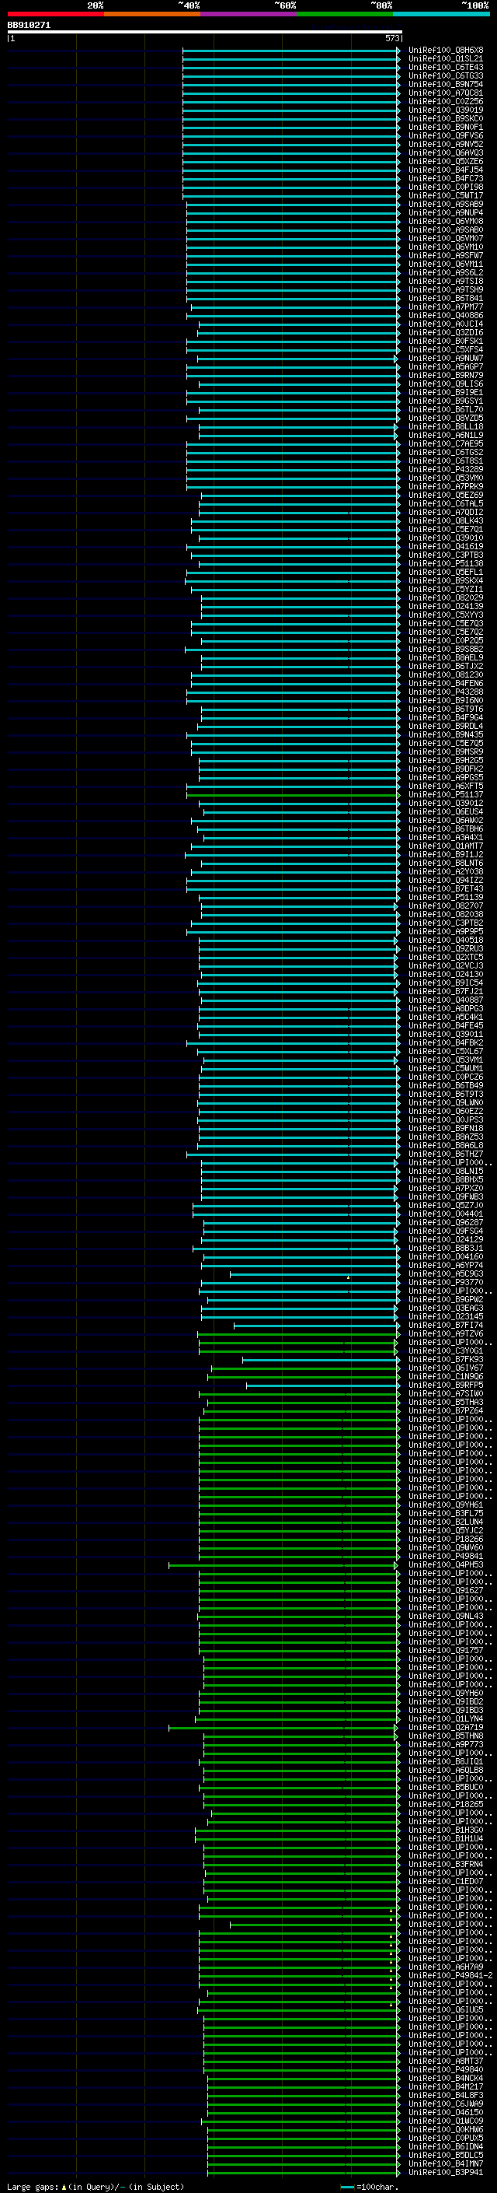Click hit label UniRef100_B3FL75
Image resolution: width=497 pixels, height=2193 pixels.
point(445,1513)
